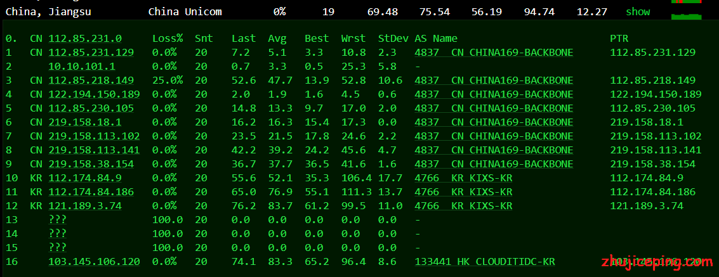719x277 pixels.
Task: Click the 'Snt' column header
Action: 204,39
